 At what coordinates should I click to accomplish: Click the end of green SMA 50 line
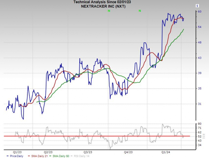tap(184, 29)
